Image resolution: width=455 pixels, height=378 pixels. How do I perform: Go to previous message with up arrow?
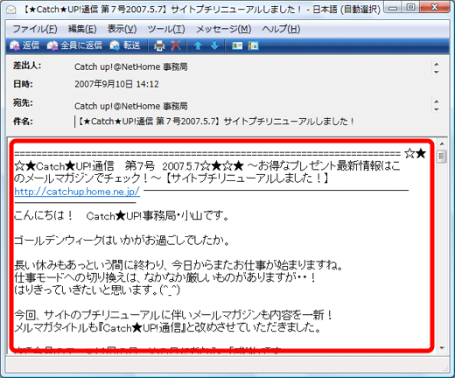[x=198, y=45]
